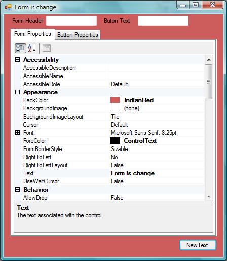
Task: Select the Form Properties tab
Action: (32, 34)
